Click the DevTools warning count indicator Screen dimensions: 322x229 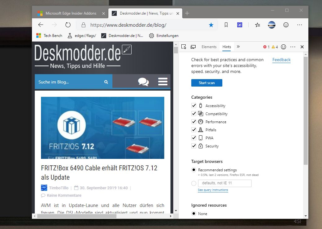point(275,47)
